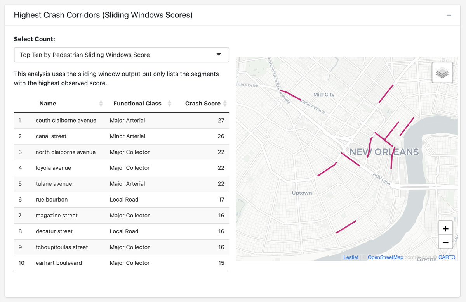The image size is (466, 302).
Task: Select the earhart boulevard row
Action: pyautogui.click(x=121, y=263)
